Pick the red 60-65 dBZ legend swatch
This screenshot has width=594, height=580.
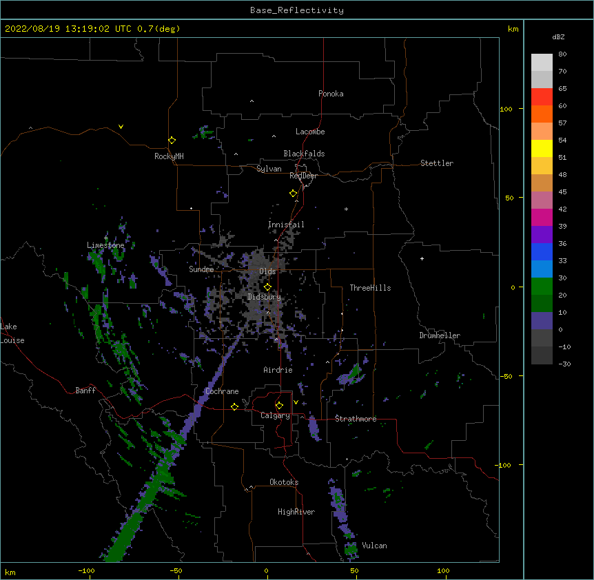pyautogui.click(x=542, y=96)
